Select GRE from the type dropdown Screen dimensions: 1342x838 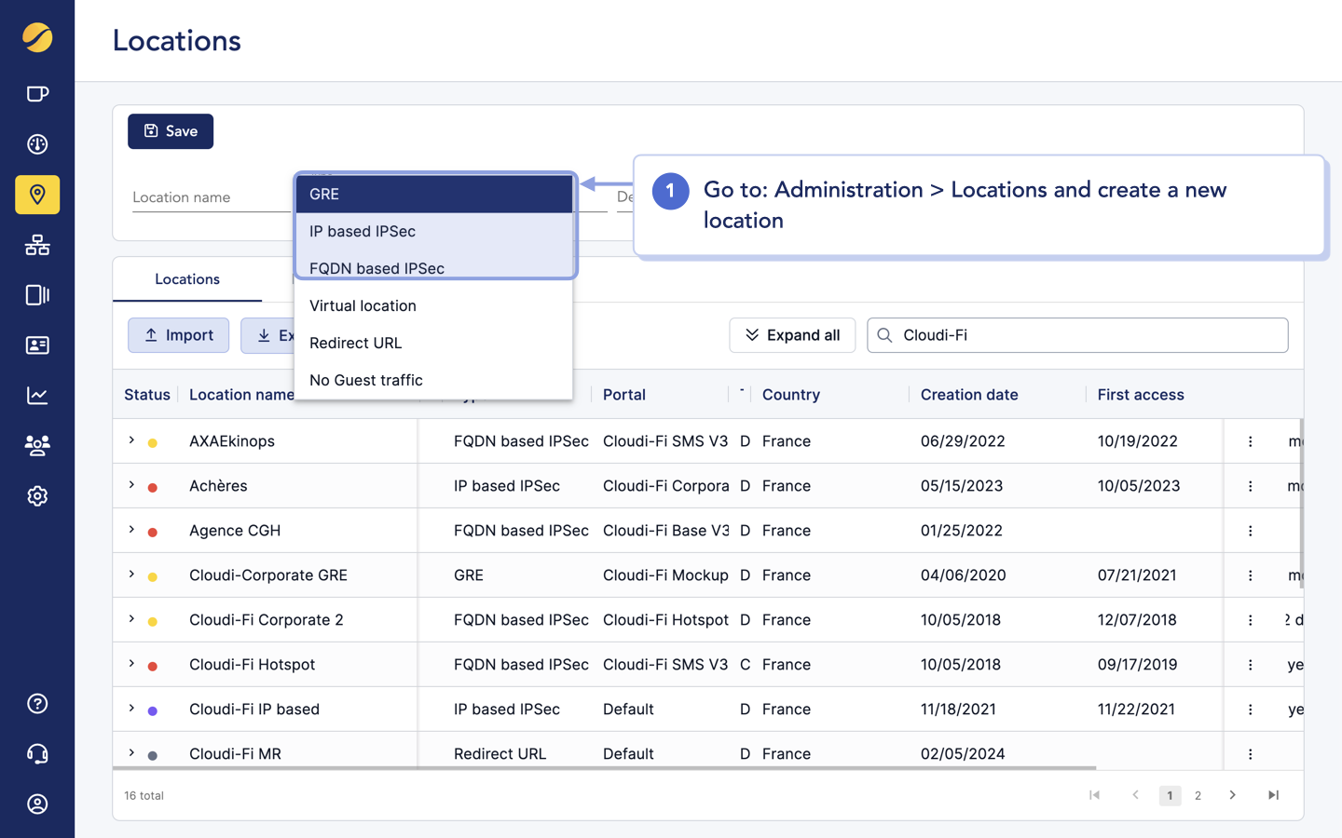coord(433,195)
